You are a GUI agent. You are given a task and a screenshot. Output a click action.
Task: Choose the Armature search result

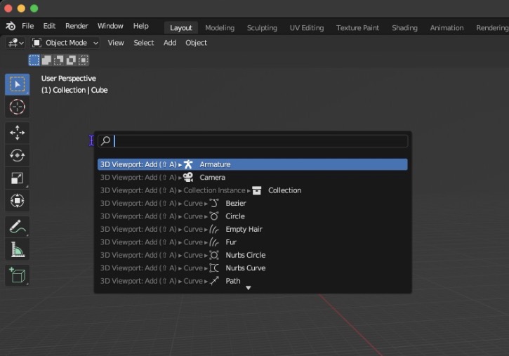click(253, 164)
